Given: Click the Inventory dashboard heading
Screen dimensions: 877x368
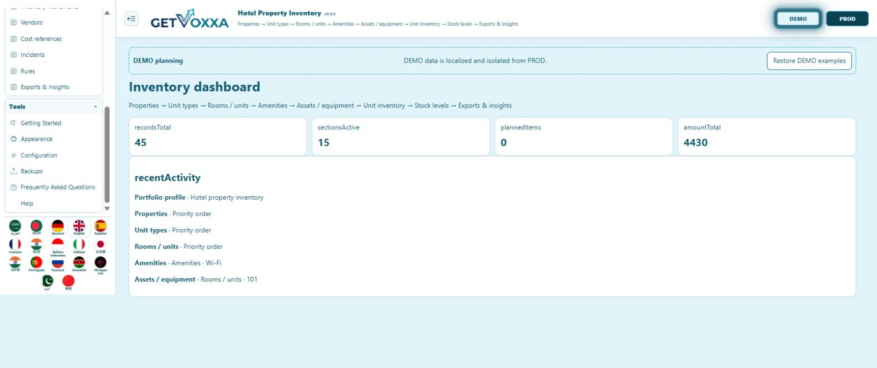Looking at the screenshot, I should tap(194, 87).
